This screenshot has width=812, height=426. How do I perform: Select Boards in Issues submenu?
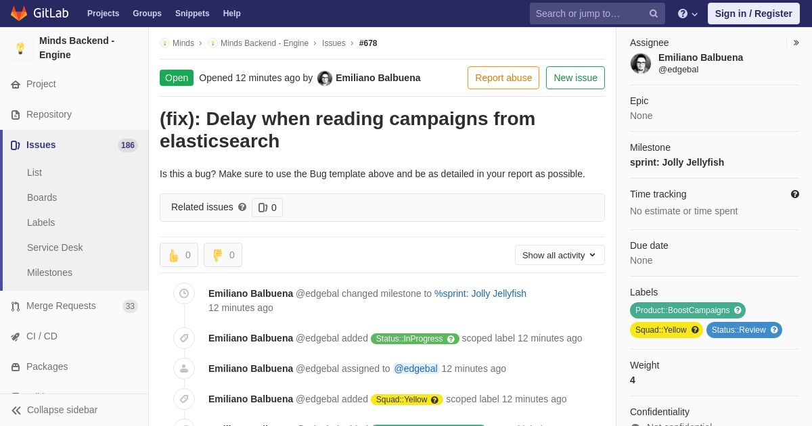coord(42,197)
